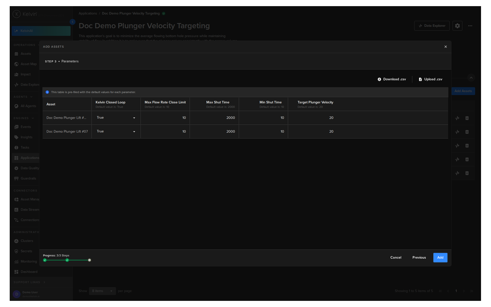Open data explorer icon for first background row
This screenshot has height=307, width=491.
(x=457, y=118)
